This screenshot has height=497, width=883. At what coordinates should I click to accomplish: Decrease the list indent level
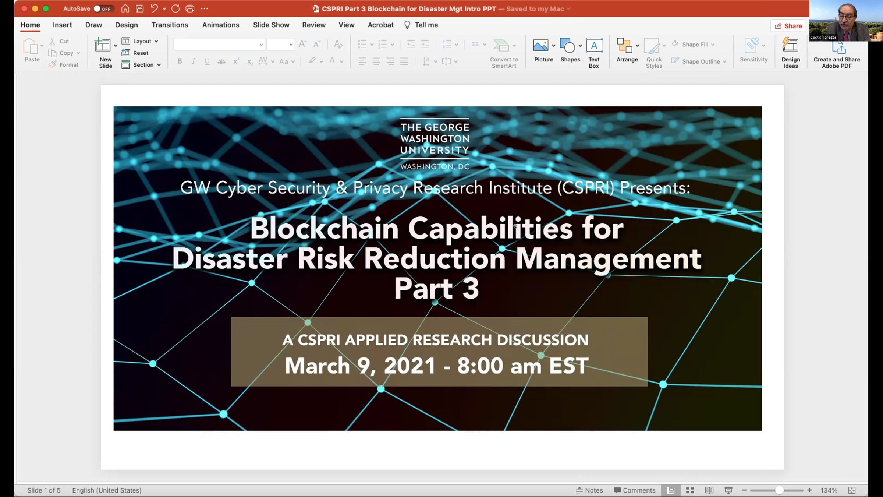pos(411,44)
